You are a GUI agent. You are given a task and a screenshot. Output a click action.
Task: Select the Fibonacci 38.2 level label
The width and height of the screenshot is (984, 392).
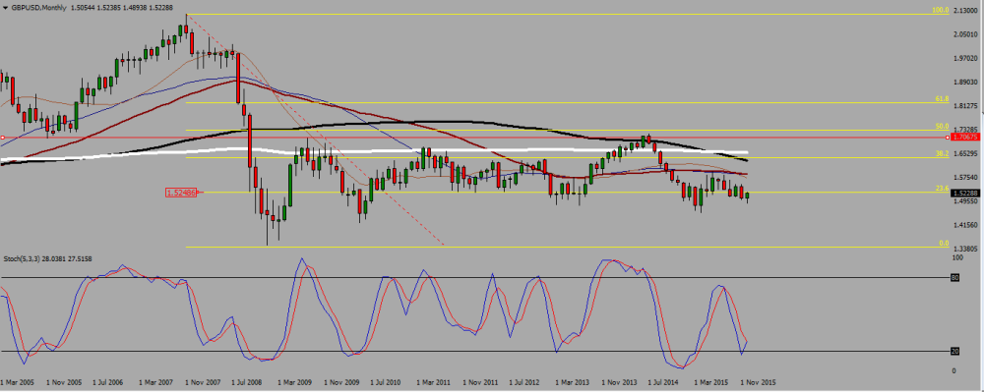coord(942,153)
